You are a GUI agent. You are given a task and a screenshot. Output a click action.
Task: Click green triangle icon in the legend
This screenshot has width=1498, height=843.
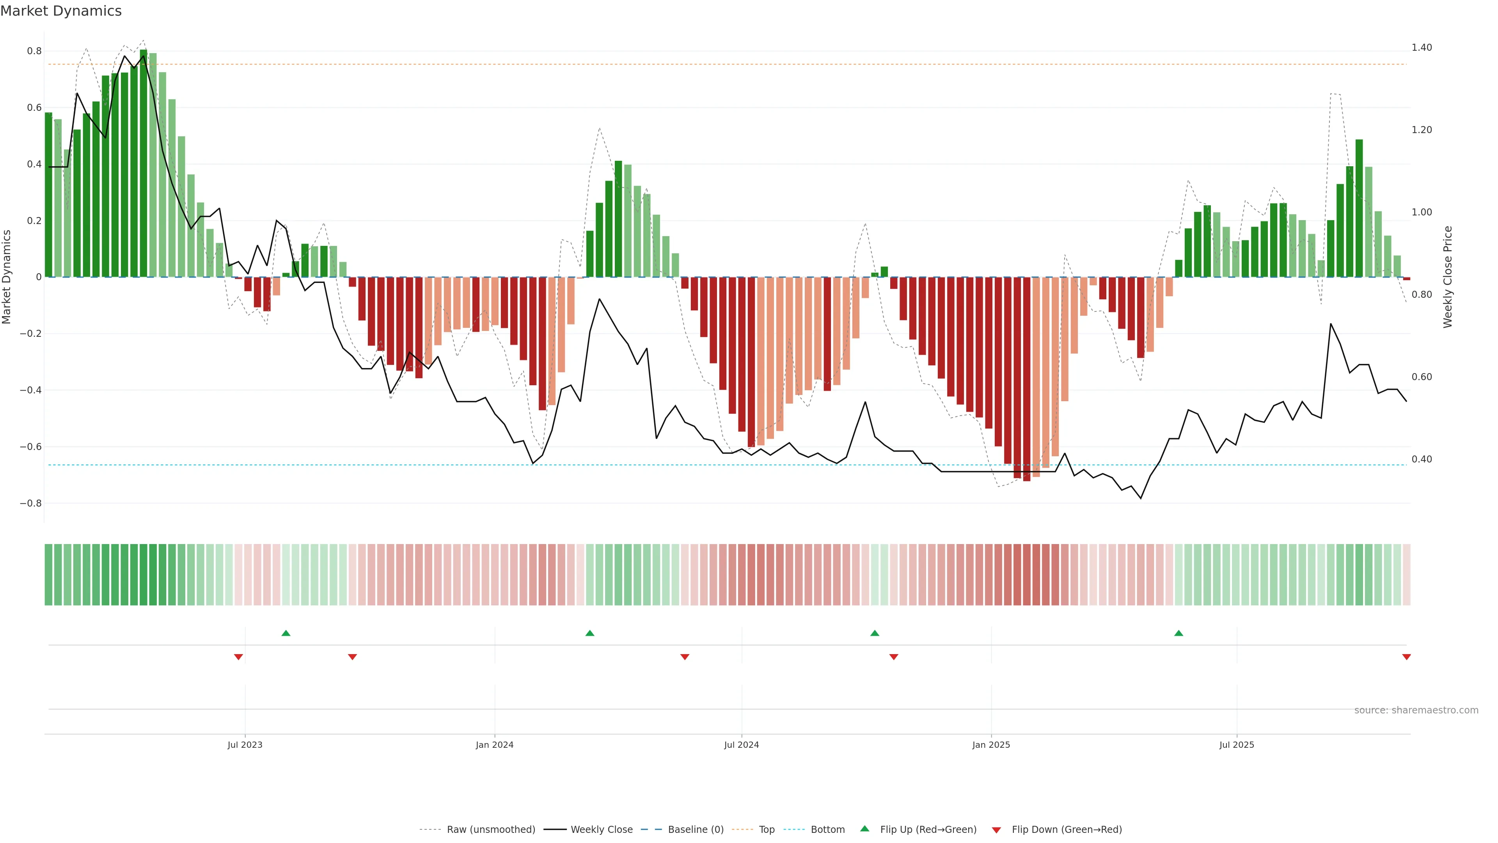coord(865,829)
